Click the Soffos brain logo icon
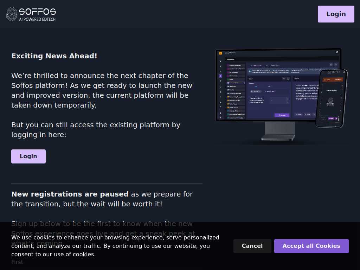 (12, 14)
